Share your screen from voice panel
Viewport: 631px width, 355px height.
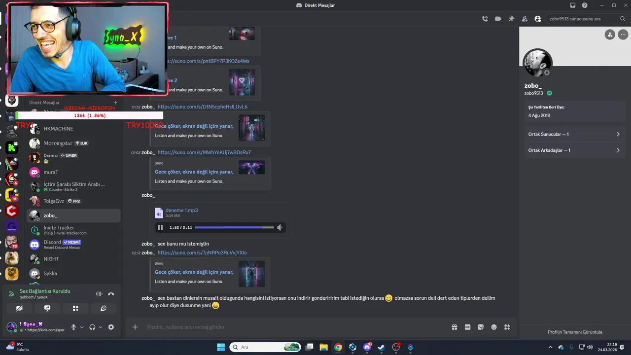click(x=47, y=308)
